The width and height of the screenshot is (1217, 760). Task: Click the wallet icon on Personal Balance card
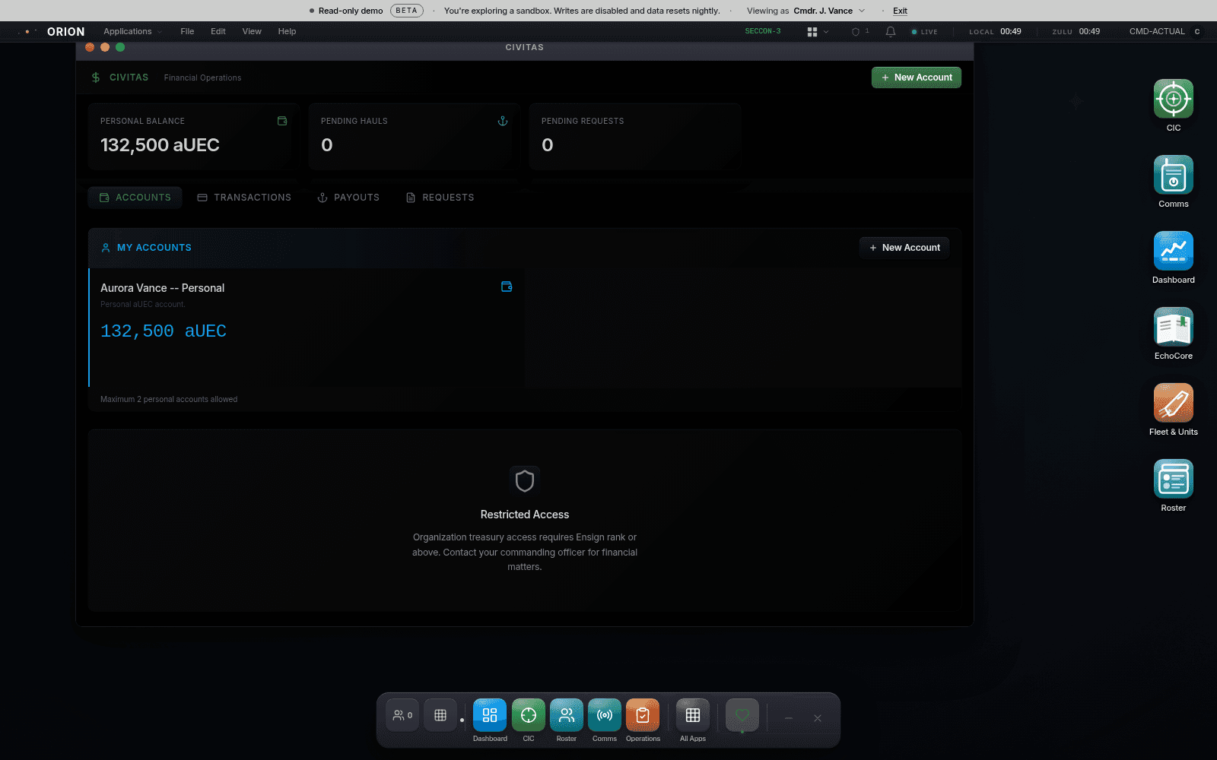click(x=282, y=121)
